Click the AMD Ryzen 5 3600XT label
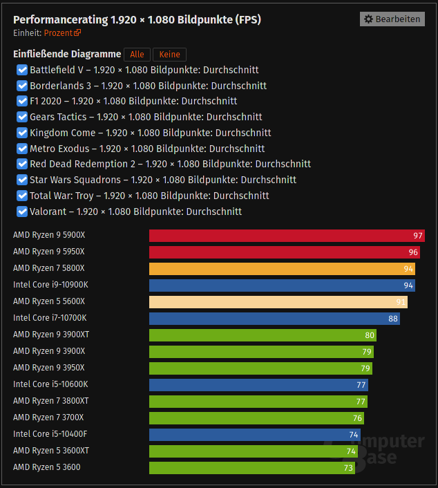 [x=51, y=451]
